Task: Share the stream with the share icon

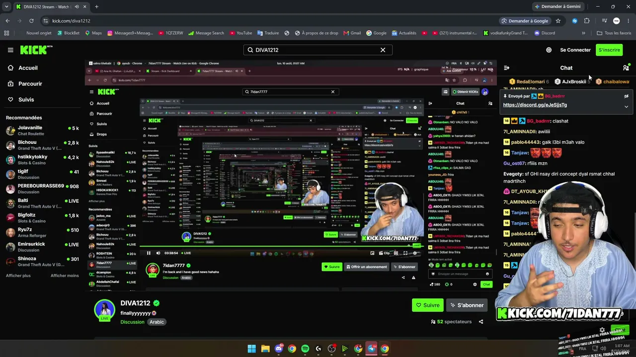Action: (x=480, y=322)
